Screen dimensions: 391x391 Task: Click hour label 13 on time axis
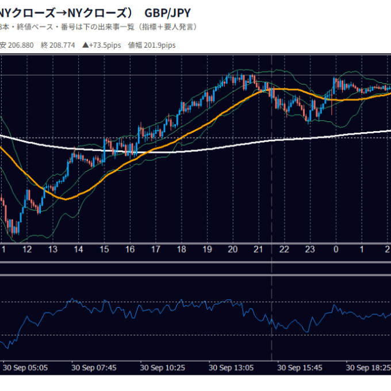(x=53, y=250)
